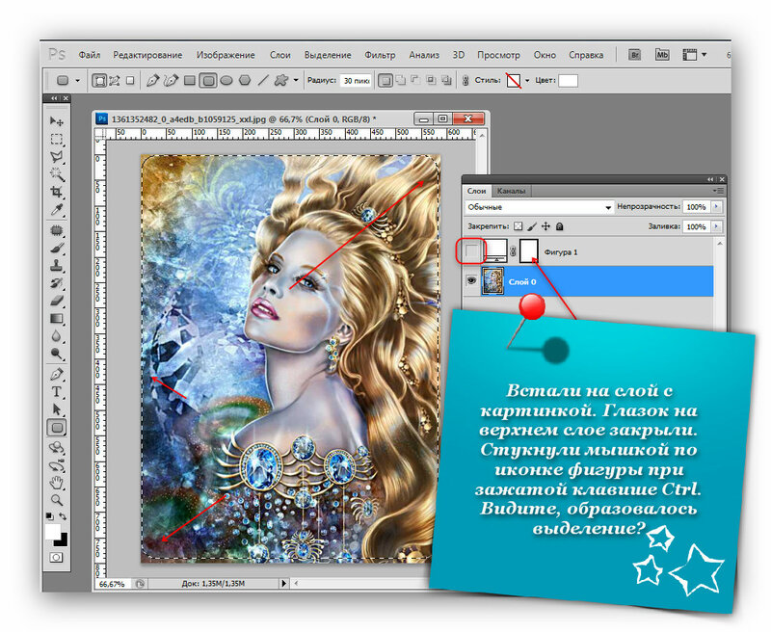The image size is (771, 632).
Task: Pick the Rectangle shape in options bar
Action: 190,80
